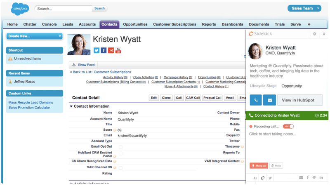The height and width of the screenshot is (186, 330).
Task: Click the Salesforce cloud logo
Action: tap(20, 9)
